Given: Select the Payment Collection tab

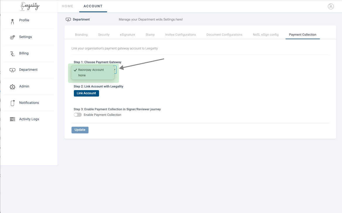Looking at the screenshot, I should (302, 35).
